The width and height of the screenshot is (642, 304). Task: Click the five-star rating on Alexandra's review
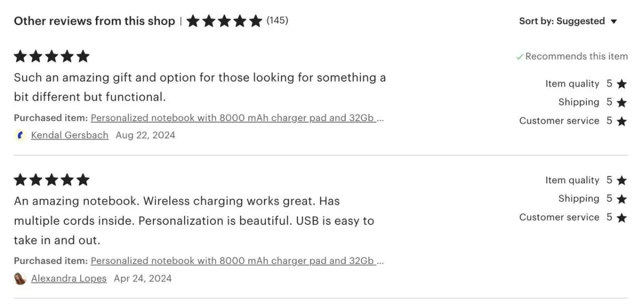click(51, 180)
